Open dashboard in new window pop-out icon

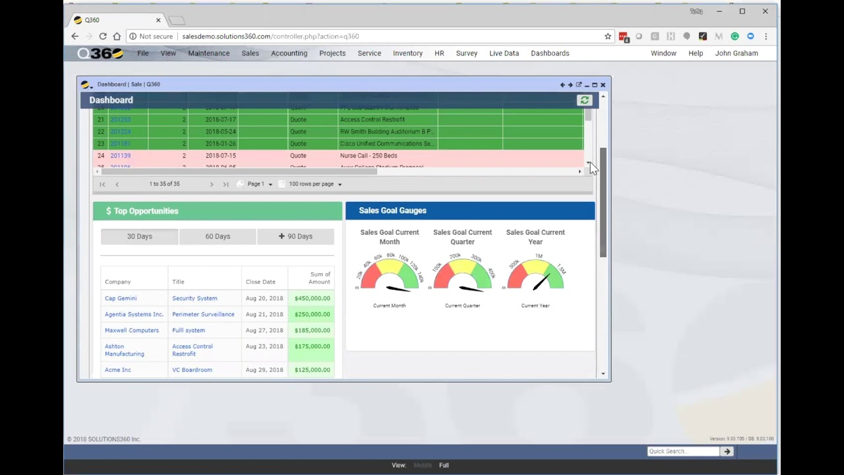[x=578, y=84]
